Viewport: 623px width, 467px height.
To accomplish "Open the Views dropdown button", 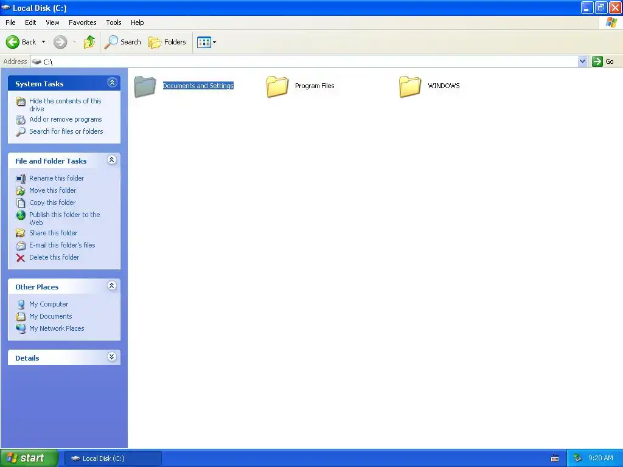I will pos(207,42).
